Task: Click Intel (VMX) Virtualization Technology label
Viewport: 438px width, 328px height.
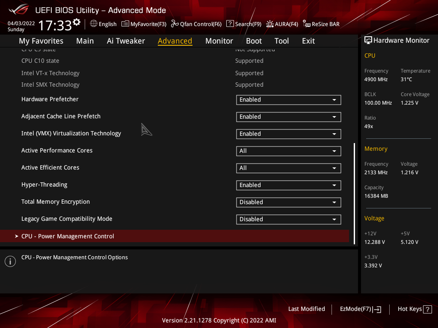Action: [71, 133]
